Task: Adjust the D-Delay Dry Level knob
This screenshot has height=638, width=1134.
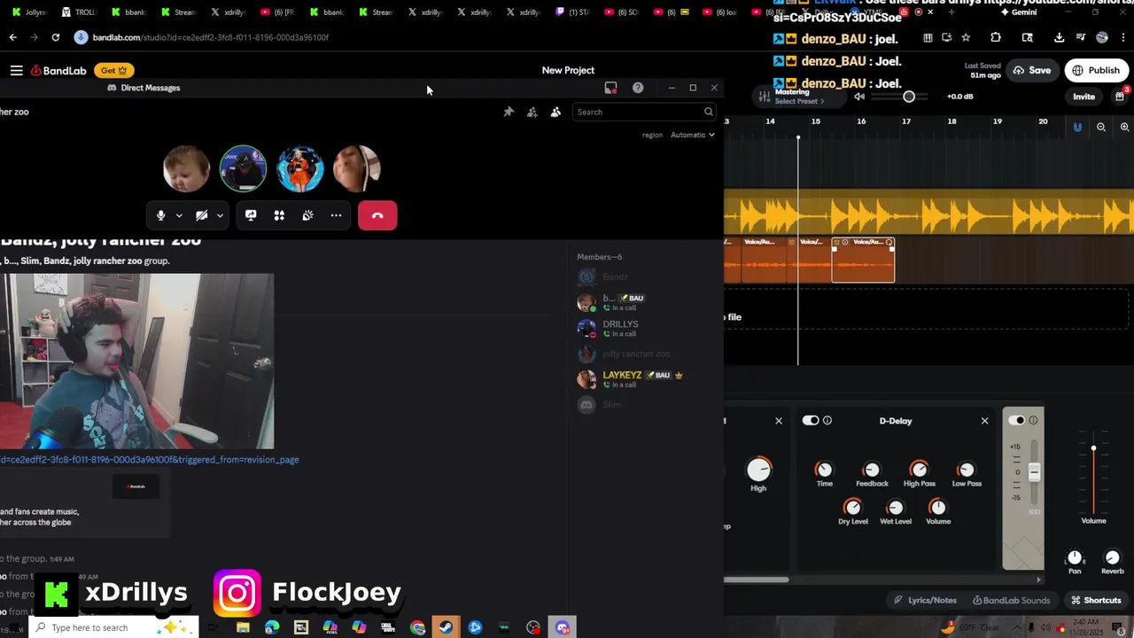Action: click(852, 507)
